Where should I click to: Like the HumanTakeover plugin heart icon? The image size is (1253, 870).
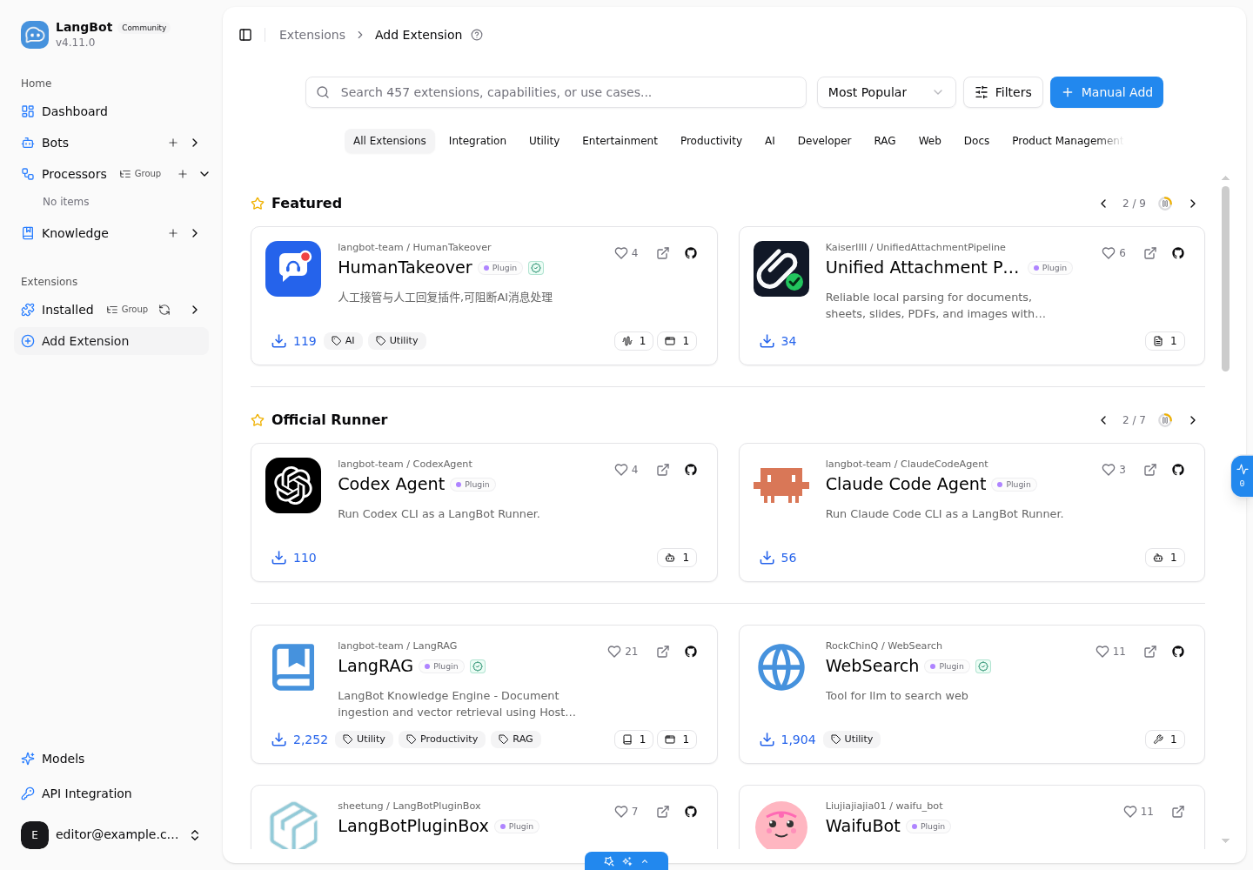coord(621,253)
